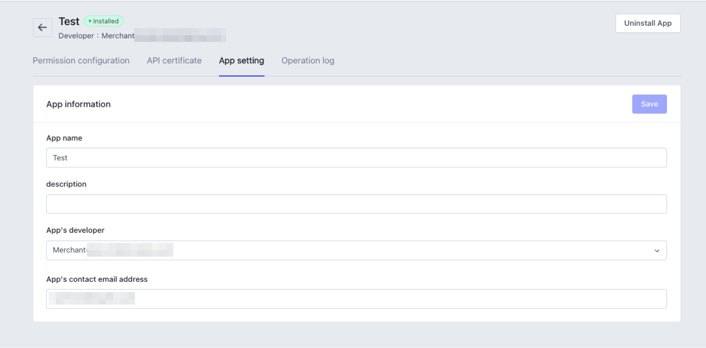The height and width of the screenshot is (348, 706).
Task: Expand the developer chevron arrow
Action: [x=657, y=251]
